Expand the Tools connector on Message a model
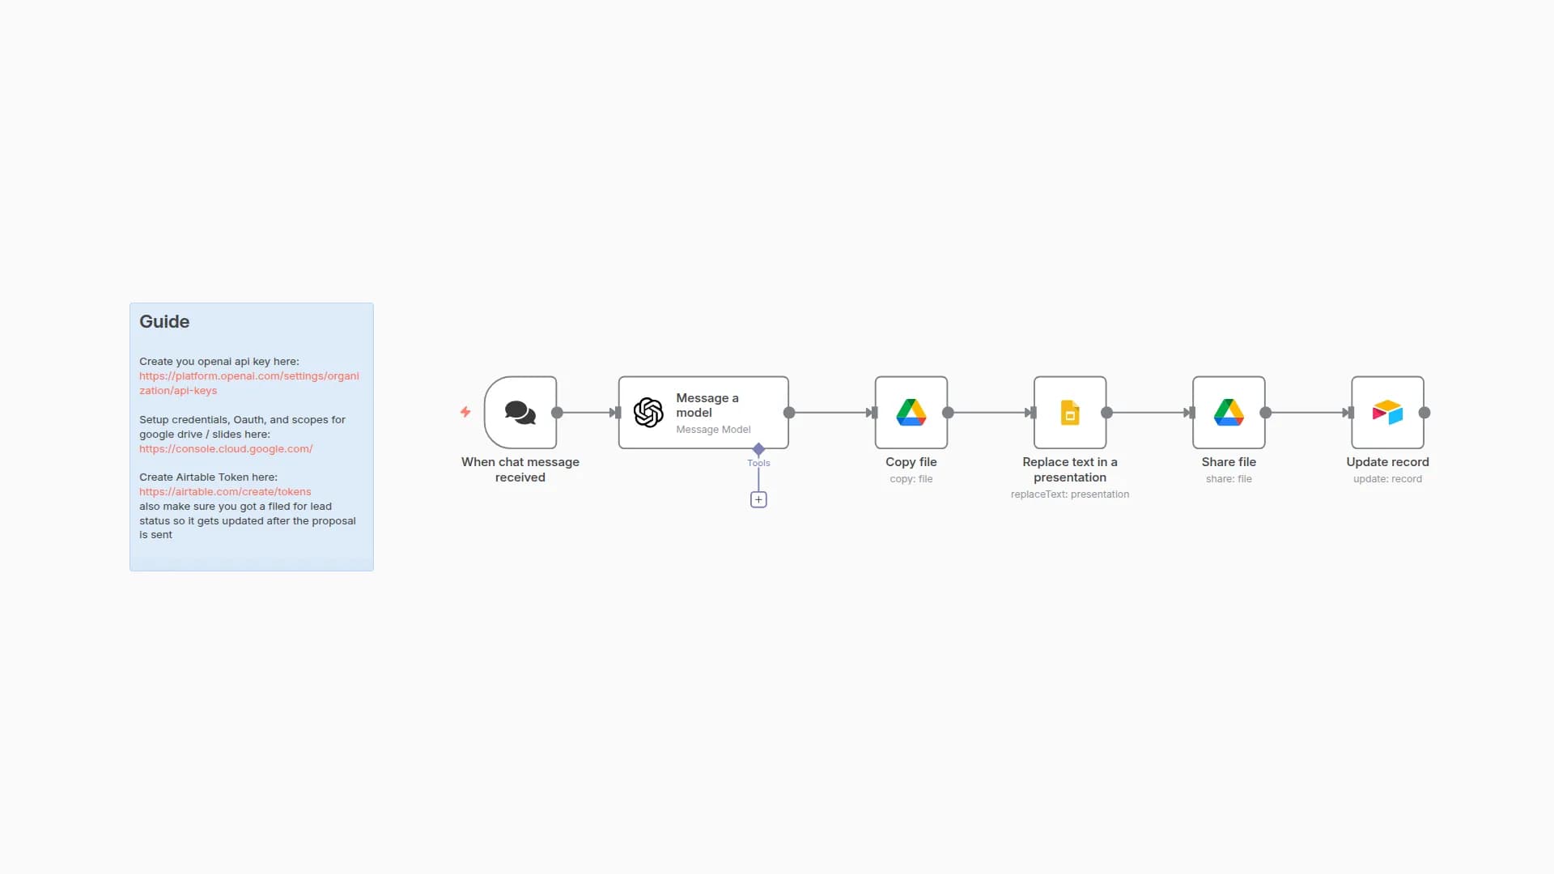The image size is (1554, 874). coord(758,450)
